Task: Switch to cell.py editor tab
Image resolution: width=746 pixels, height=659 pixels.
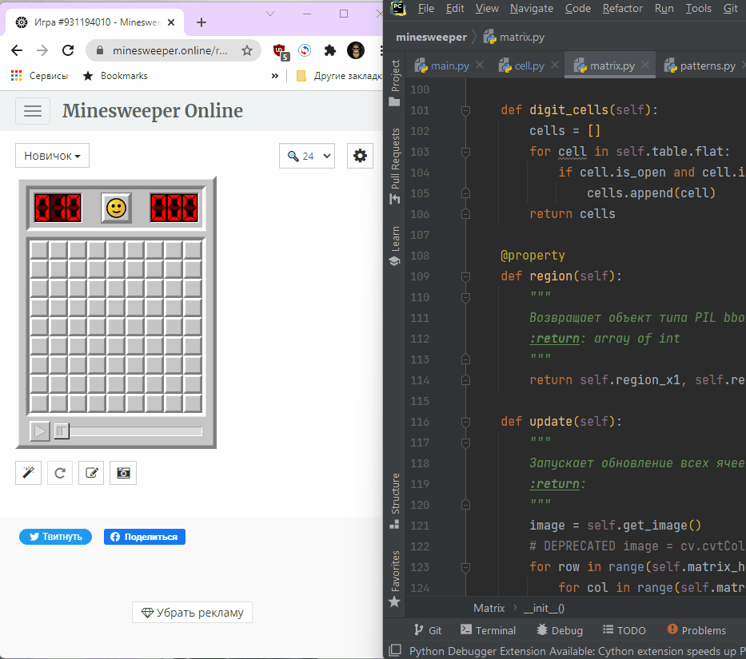Action: [529, 66]
